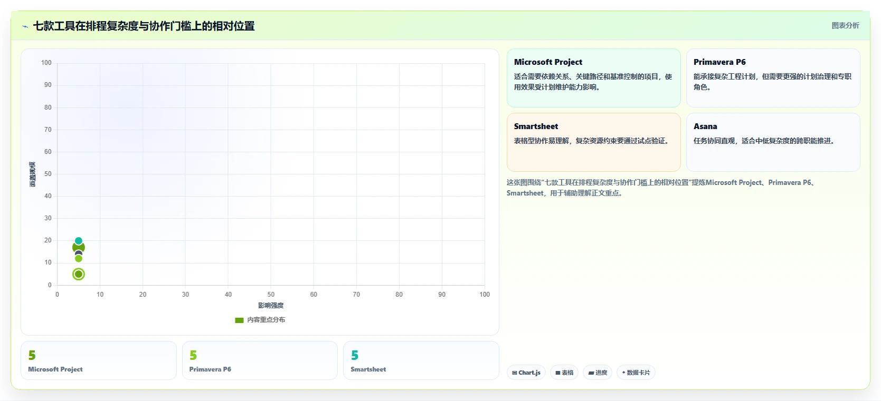Open the Primavera P6 description card

[x=773, y=78]
